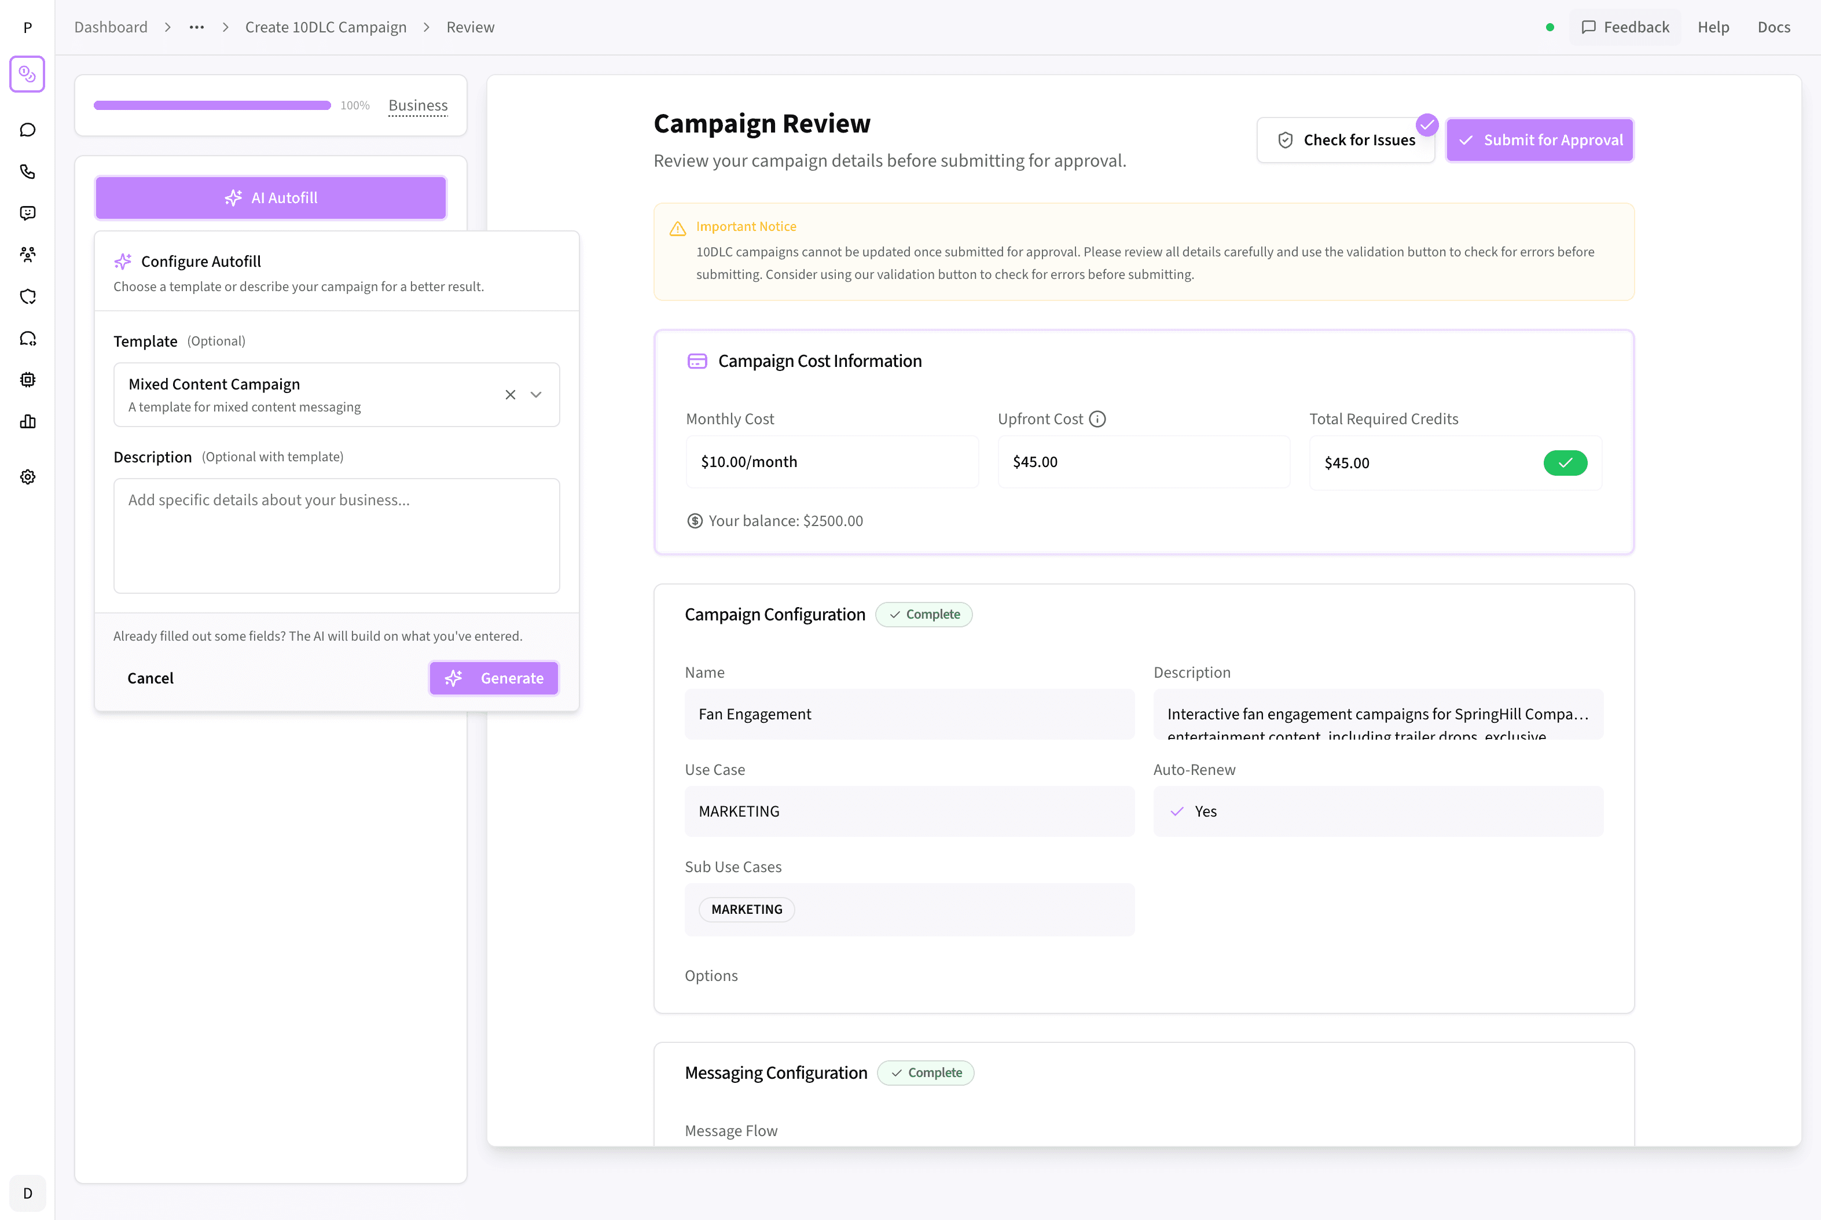This screenshot has height=1220, width=1821.
Task: Click the business description text area
Action: coord(336,536)
